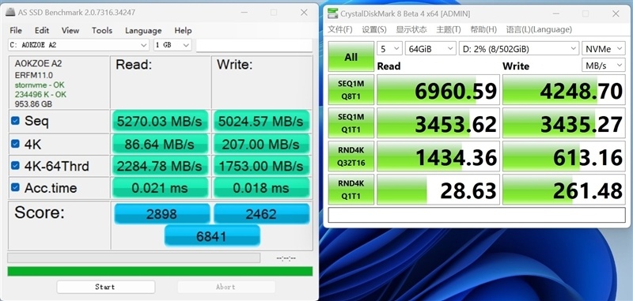Run the RND4K Q32T16 test button
Viewport: 633px width, 301px height.
[x=351, y=156]
